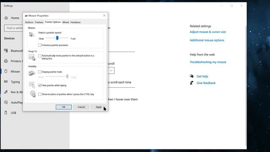270x152 pixels.
Task: Click the AutoPlay icon in sidebar
Action: (x=6, y=102)
